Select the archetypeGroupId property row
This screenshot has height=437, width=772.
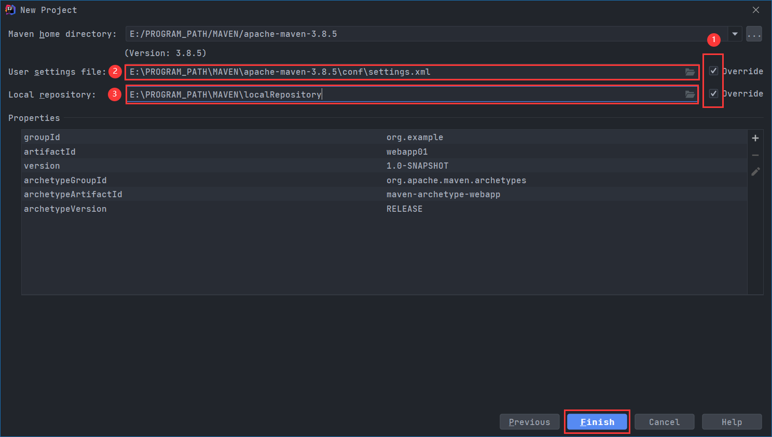(384, 180)
